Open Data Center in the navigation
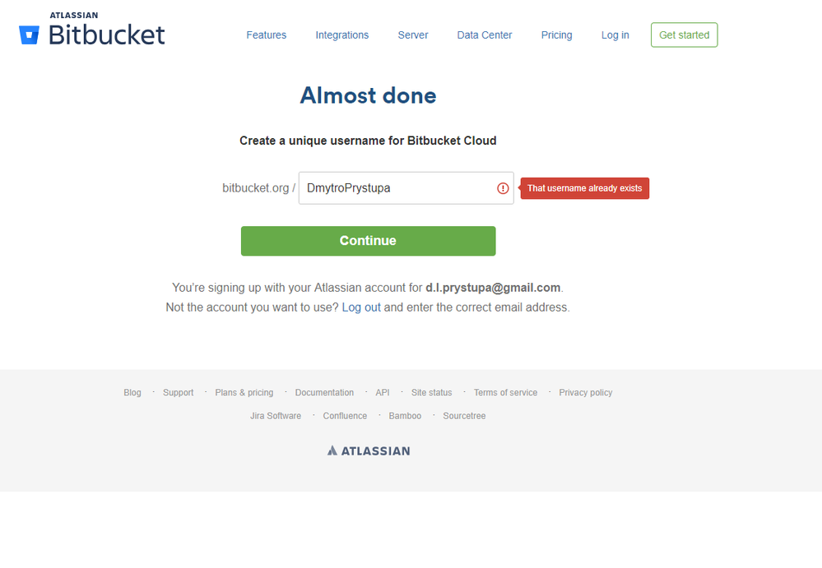The width and height of the screenshot is (822, 568). (x=485, y=35)
